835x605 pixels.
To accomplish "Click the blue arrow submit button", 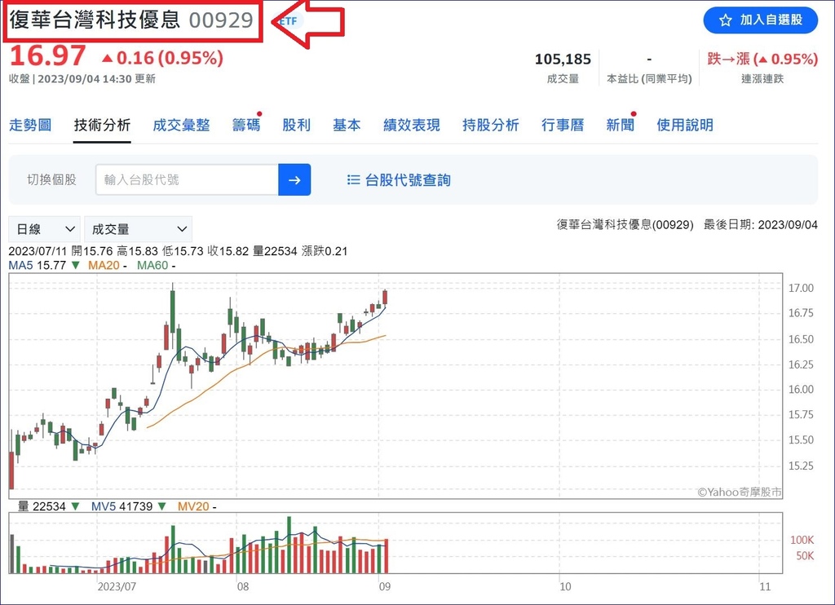I will pos(294,180).
